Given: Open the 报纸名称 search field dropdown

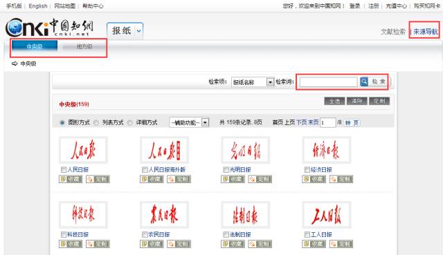Looking at the screenshot, I should [253, 82].
